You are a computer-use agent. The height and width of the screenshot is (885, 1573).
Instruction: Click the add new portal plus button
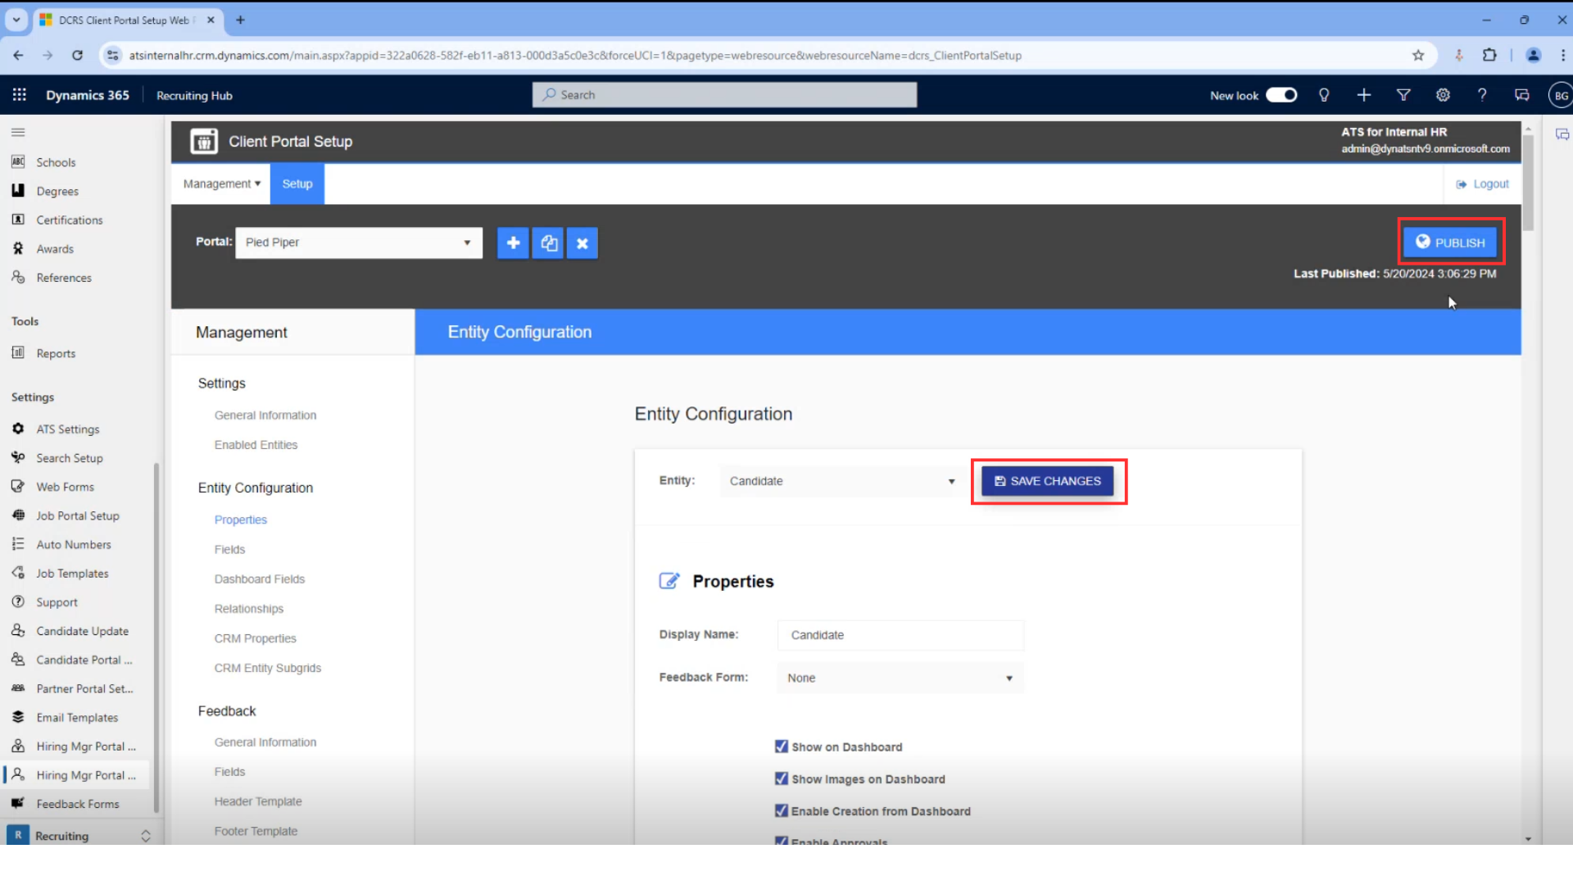tap(513, 243)
